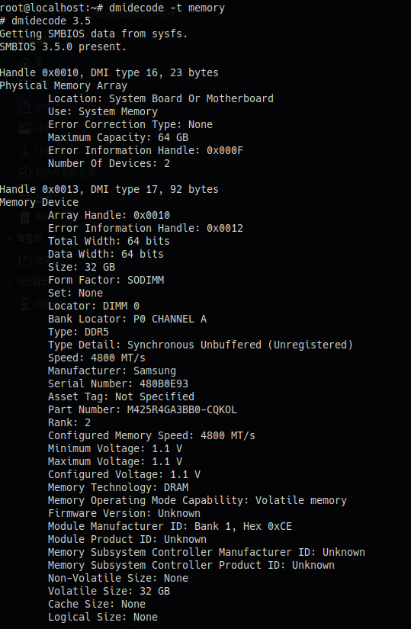This screenshot has height=629, width=411.
Task: Collapse the 네트워크 network section
Action: 9,283
